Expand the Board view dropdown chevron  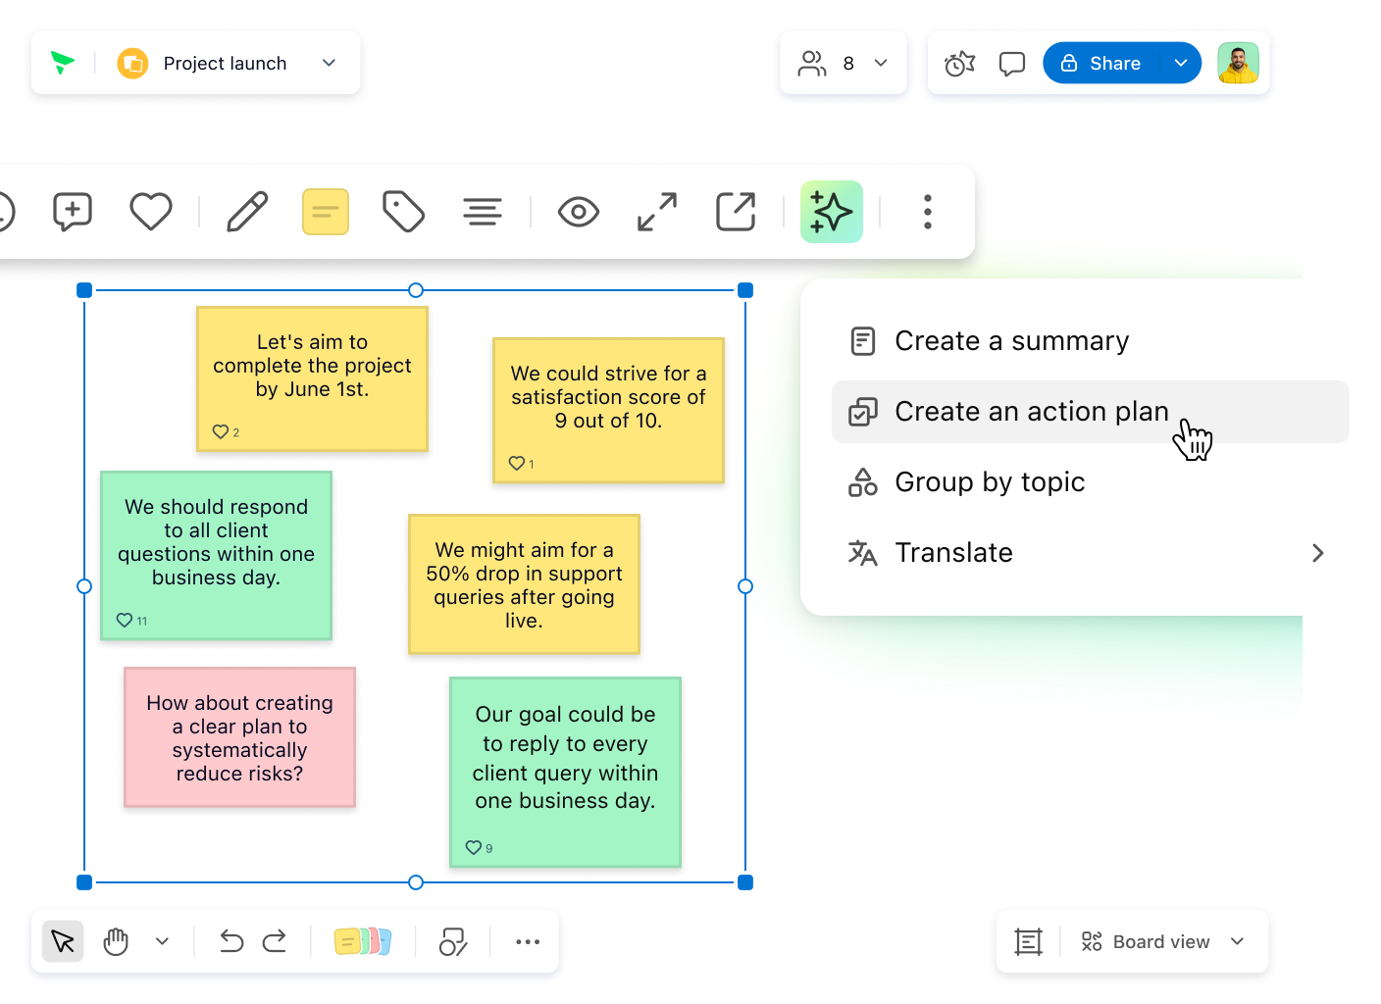(x=1237, y=941)
